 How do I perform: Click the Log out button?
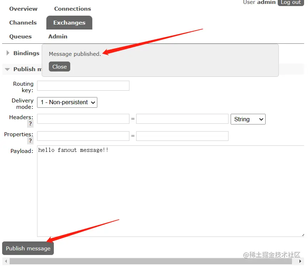coord(291,2)
